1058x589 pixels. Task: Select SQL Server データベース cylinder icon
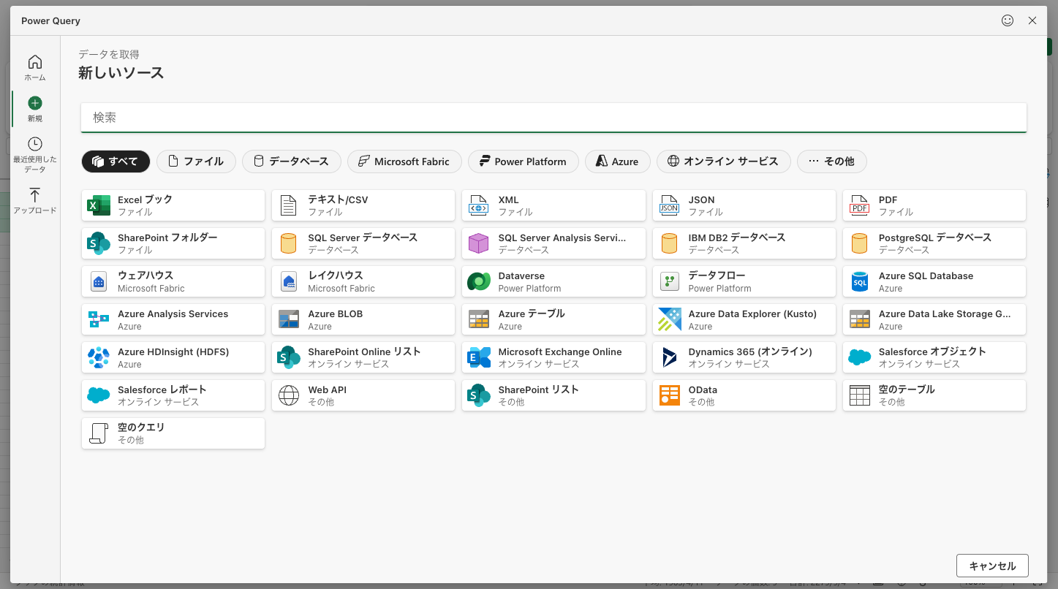pos(289,243)
